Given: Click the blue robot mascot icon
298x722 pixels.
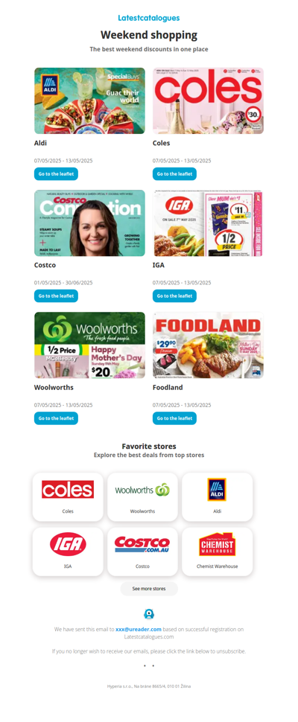Looking at the screenshot, I should [x=149, y=614].
